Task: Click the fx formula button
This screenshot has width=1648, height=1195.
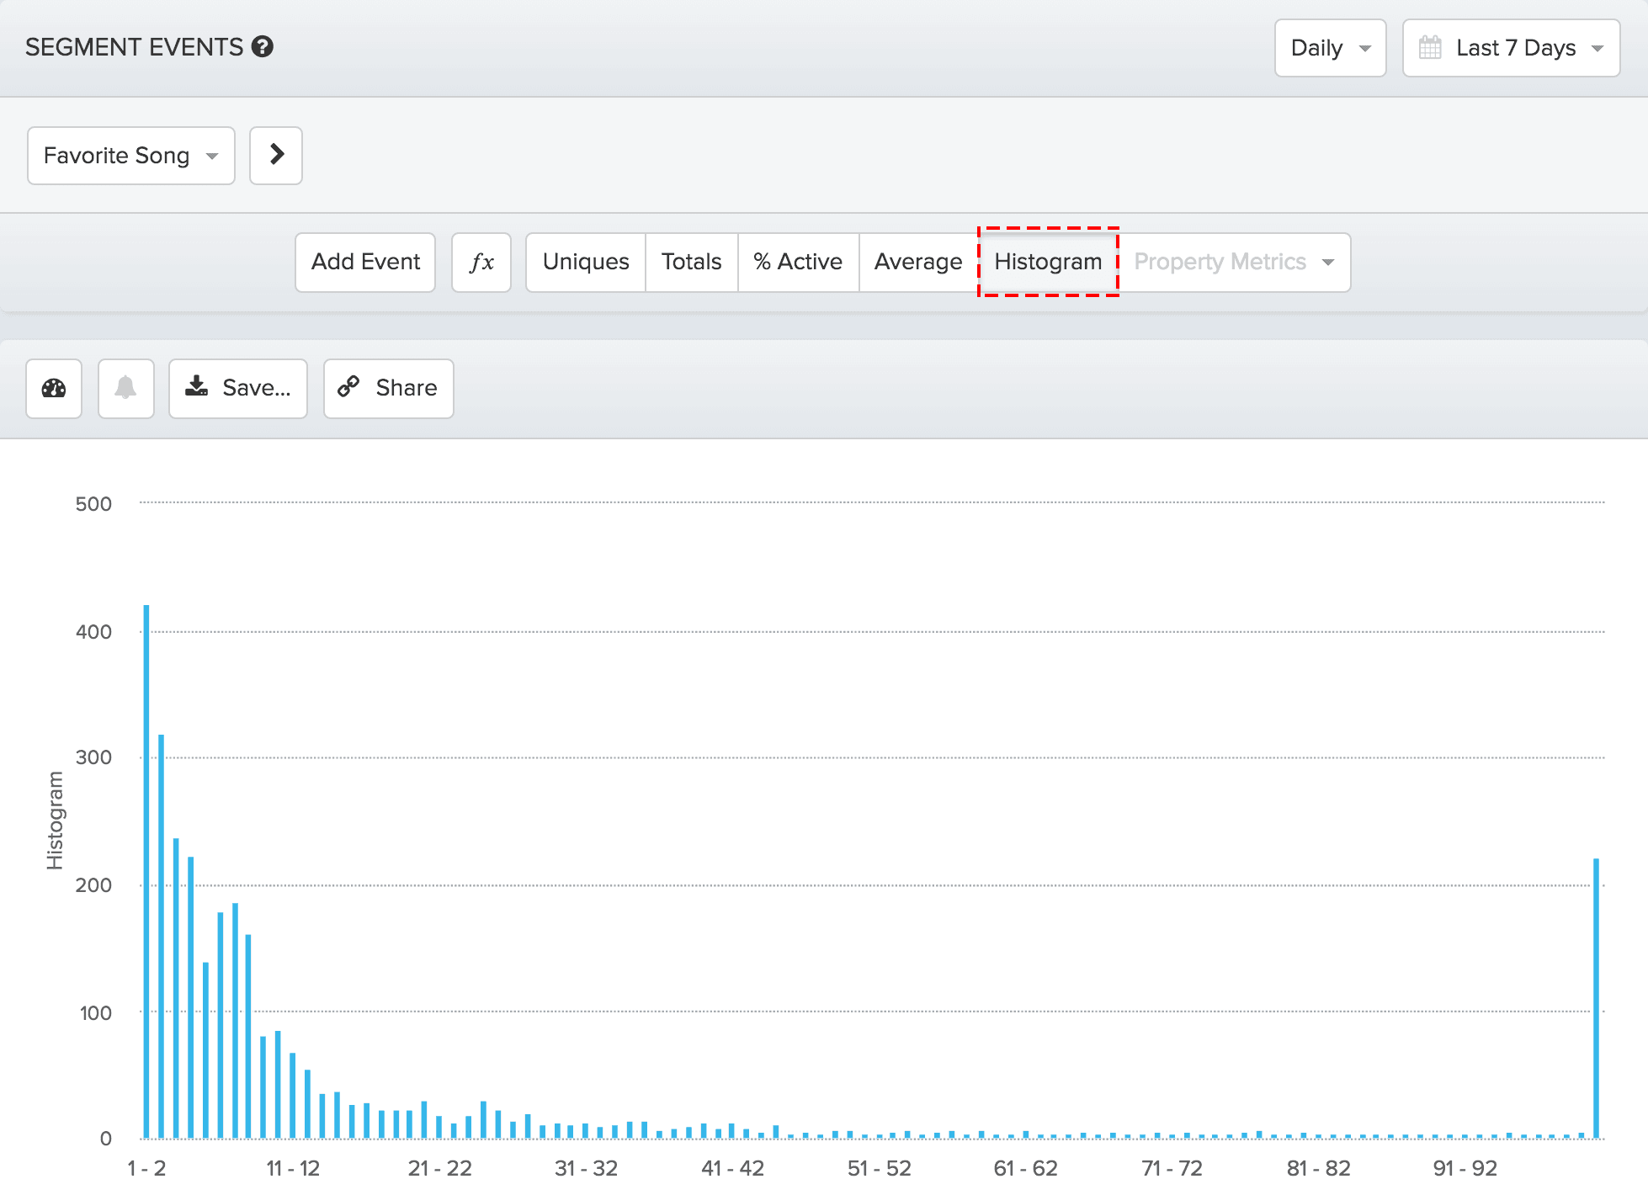Action: [x=481, y=263]
